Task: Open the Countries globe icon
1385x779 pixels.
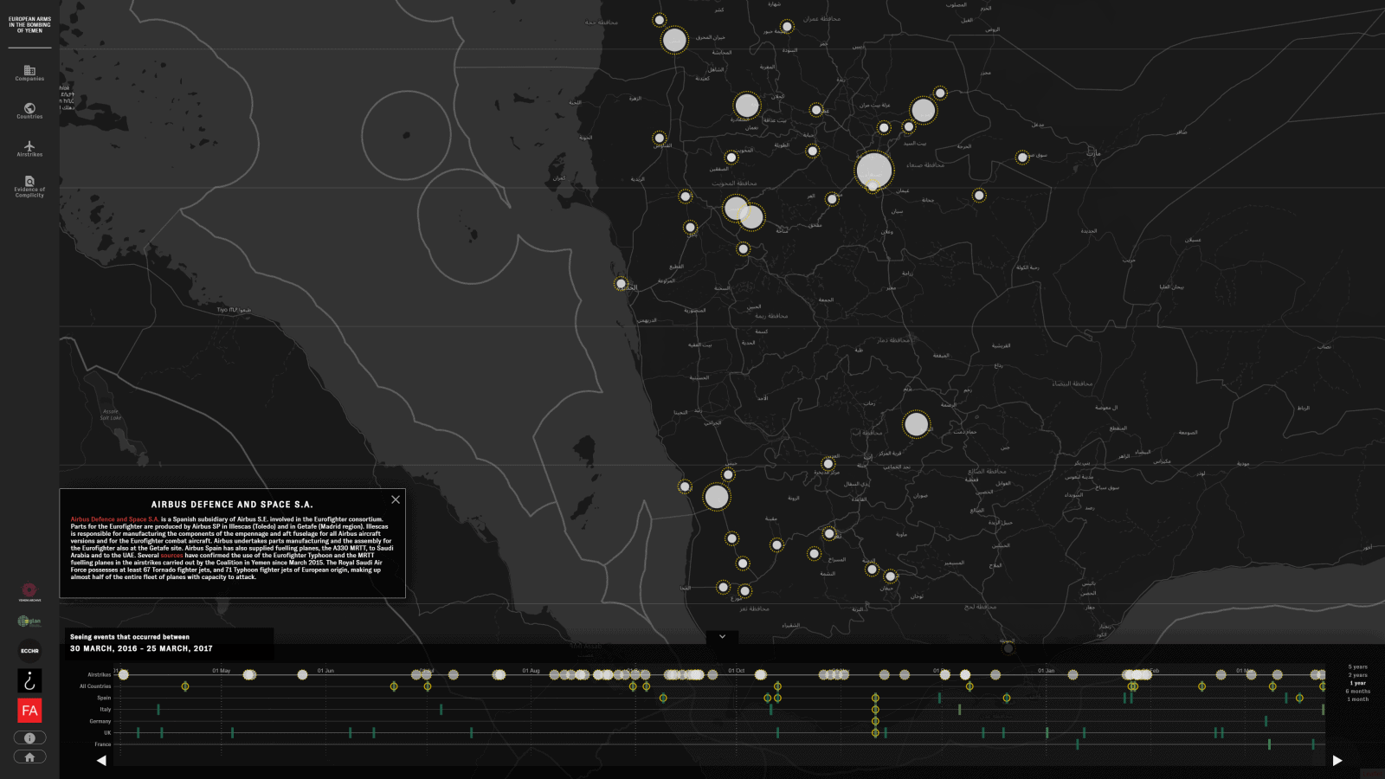Action: pyautogui.click(x=29, y=111)
